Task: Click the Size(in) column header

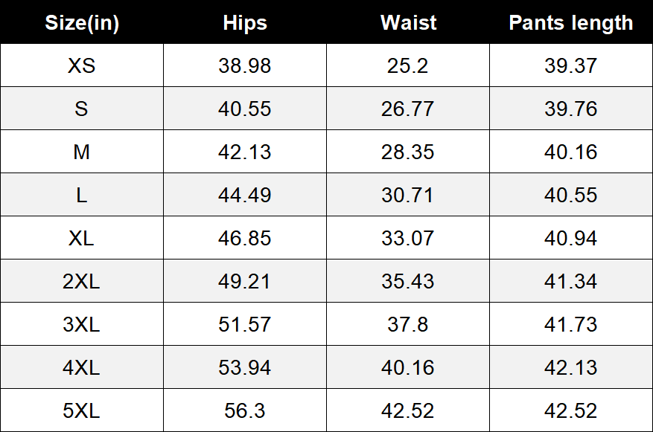Action: pyautogui.click(x=82, y=23)
